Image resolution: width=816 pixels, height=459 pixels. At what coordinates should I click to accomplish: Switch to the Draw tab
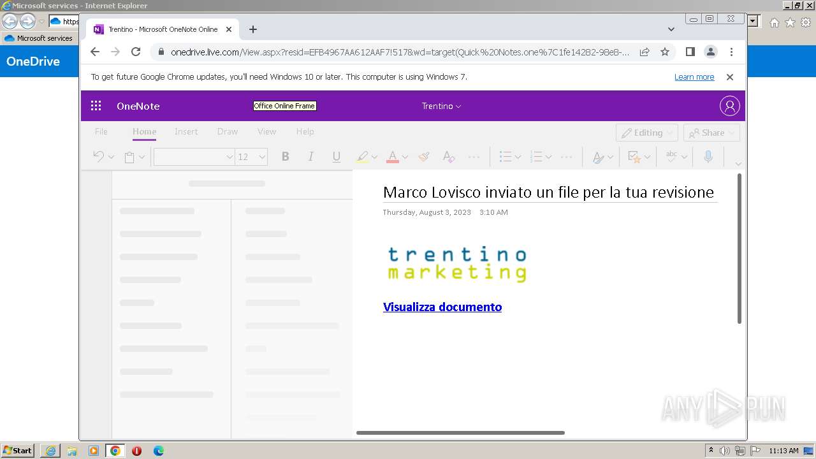coord(228,131)
